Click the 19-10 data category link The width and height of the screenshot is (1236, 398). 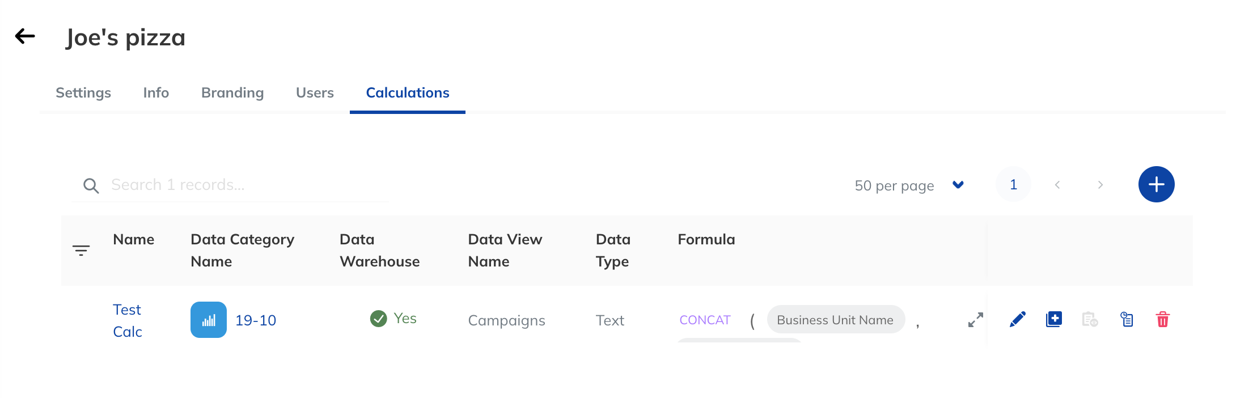coord(256,320)
